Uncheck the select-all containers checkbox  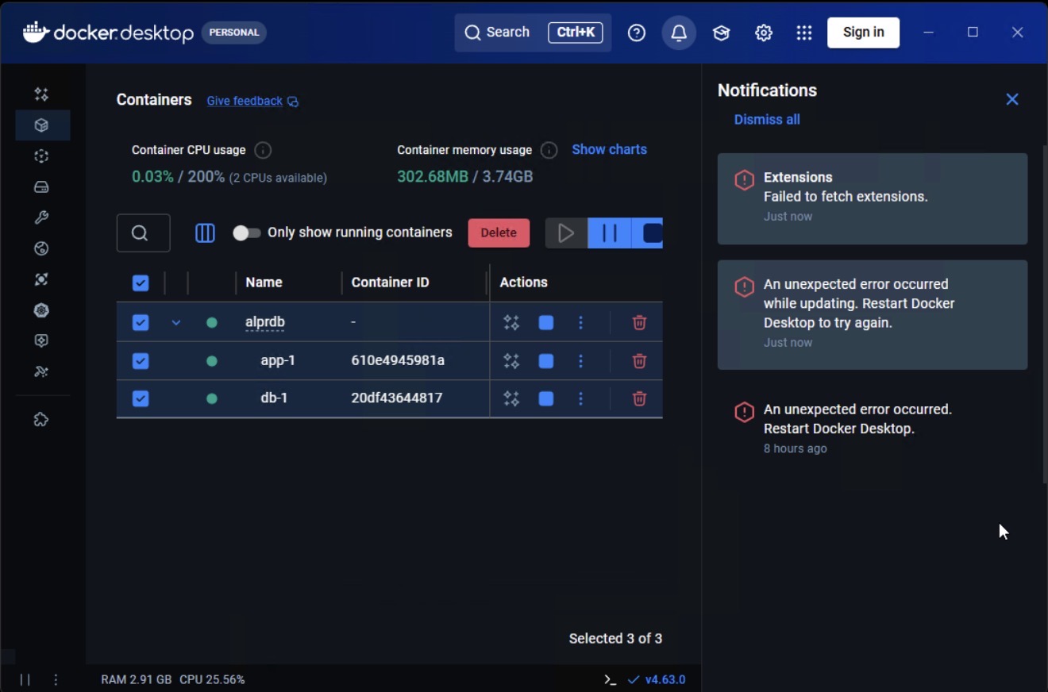pos(141,283)
